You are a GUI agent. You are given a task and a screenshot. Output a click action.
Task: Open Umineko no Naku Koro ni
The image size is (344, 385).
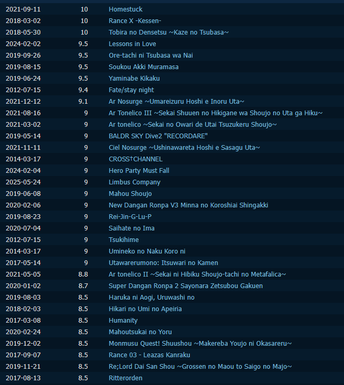point(147,251)
